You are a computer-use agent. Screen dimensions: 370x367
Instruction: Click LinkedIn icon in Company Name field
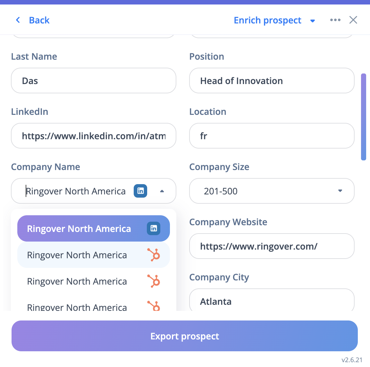(140, 191)
